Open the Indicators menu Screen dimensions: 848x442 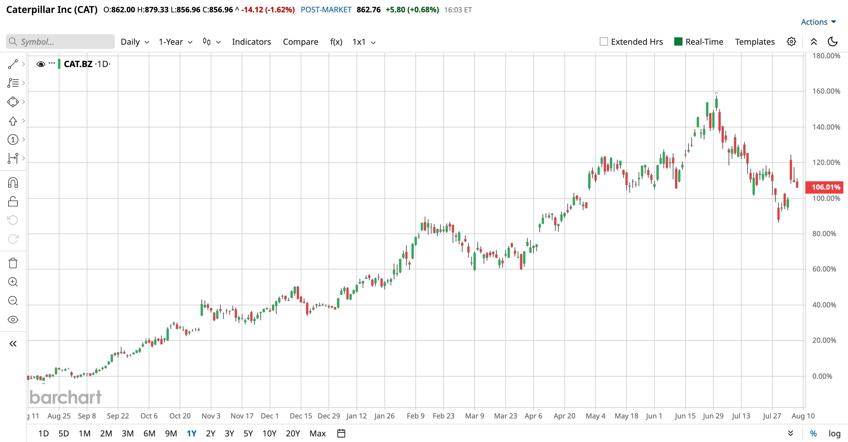[251, 42]
